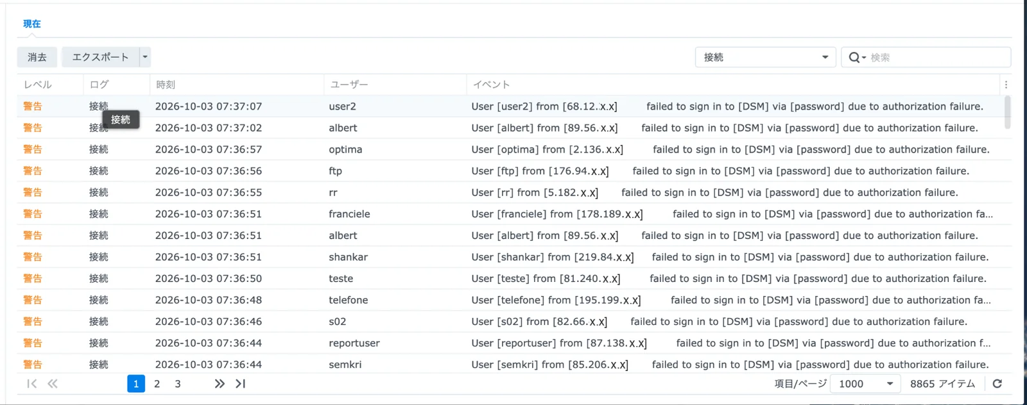The width and height of the screenshot is (1027, 405).
Task: Click the 8865 アイテム item count
Action: coord(942,384)
